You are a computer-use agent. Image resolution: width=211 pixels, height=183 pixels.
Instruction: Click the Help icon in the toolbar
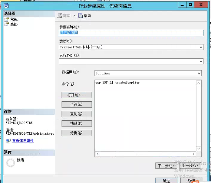coord(80,16)
